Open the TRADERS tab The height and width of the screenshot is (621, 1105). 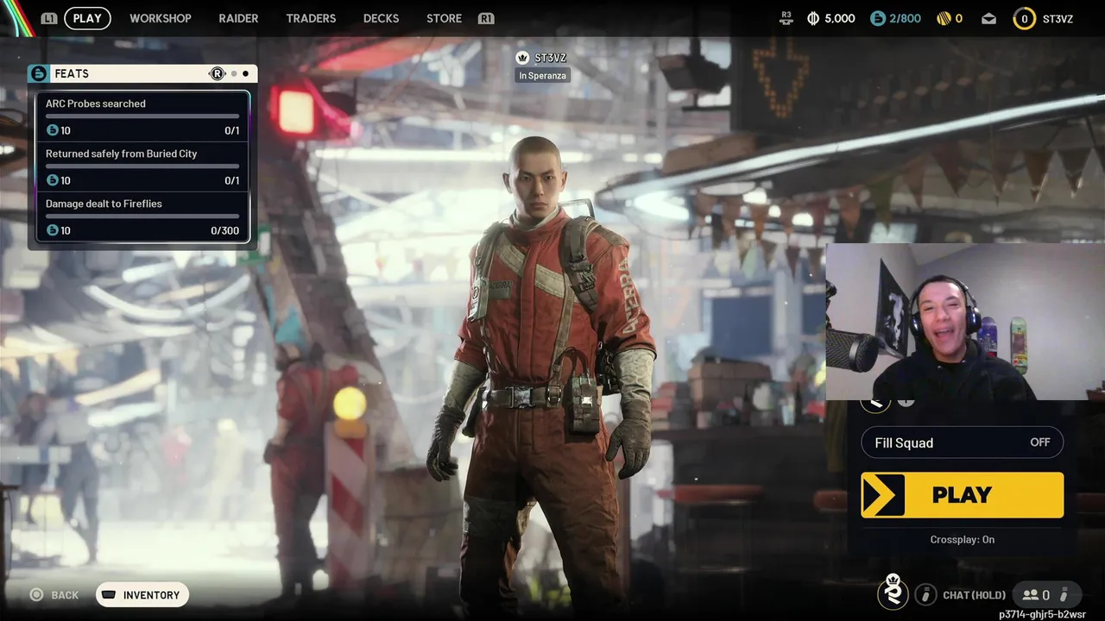pyautogui.click(x=311, y=18)
